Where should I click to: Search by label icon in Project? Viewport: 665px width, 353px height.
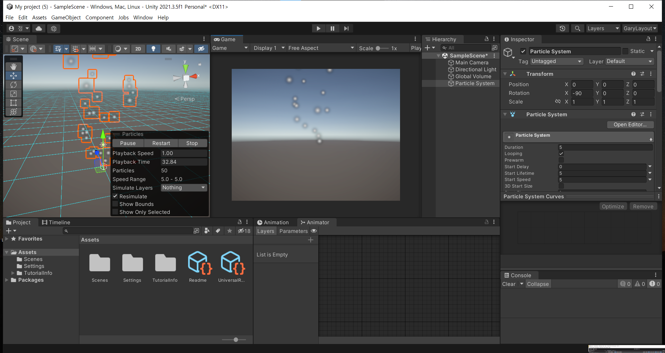click(218, 231)
